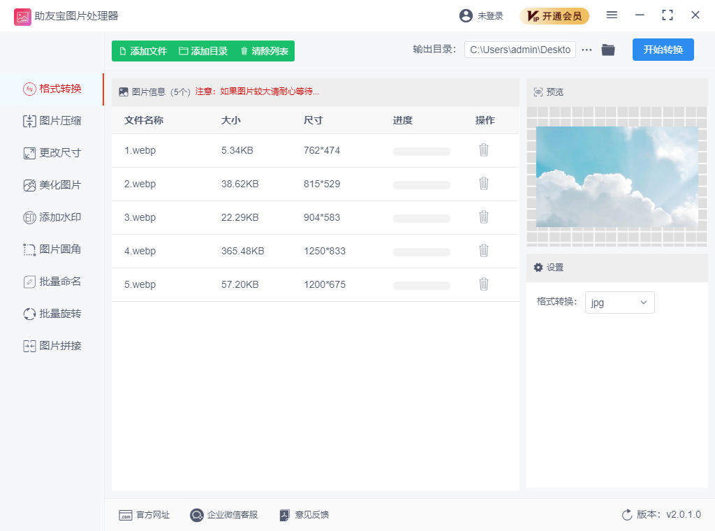
Task: Click the user account avatar icon
Action: tap(466, 15)
